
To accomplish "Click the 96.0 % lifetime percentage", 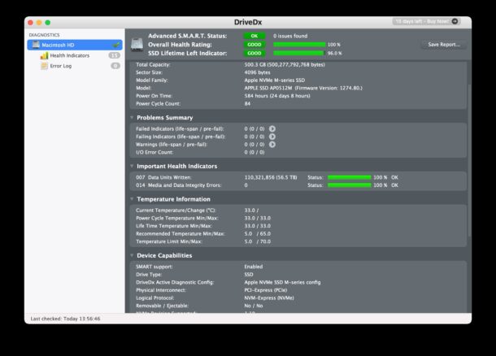I will (x=335, y=53).
